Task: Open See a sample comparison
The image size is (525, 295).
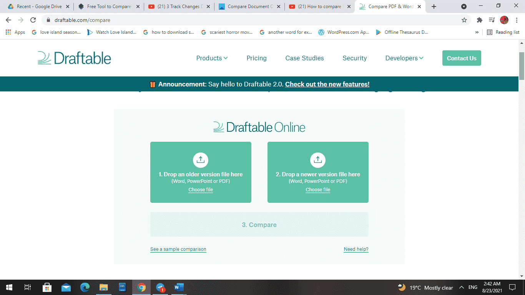Action: point(178,249)
